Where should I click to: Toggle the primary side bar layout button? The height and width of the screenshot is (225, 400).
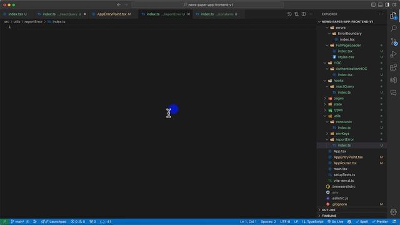click(x=373, y=4)
